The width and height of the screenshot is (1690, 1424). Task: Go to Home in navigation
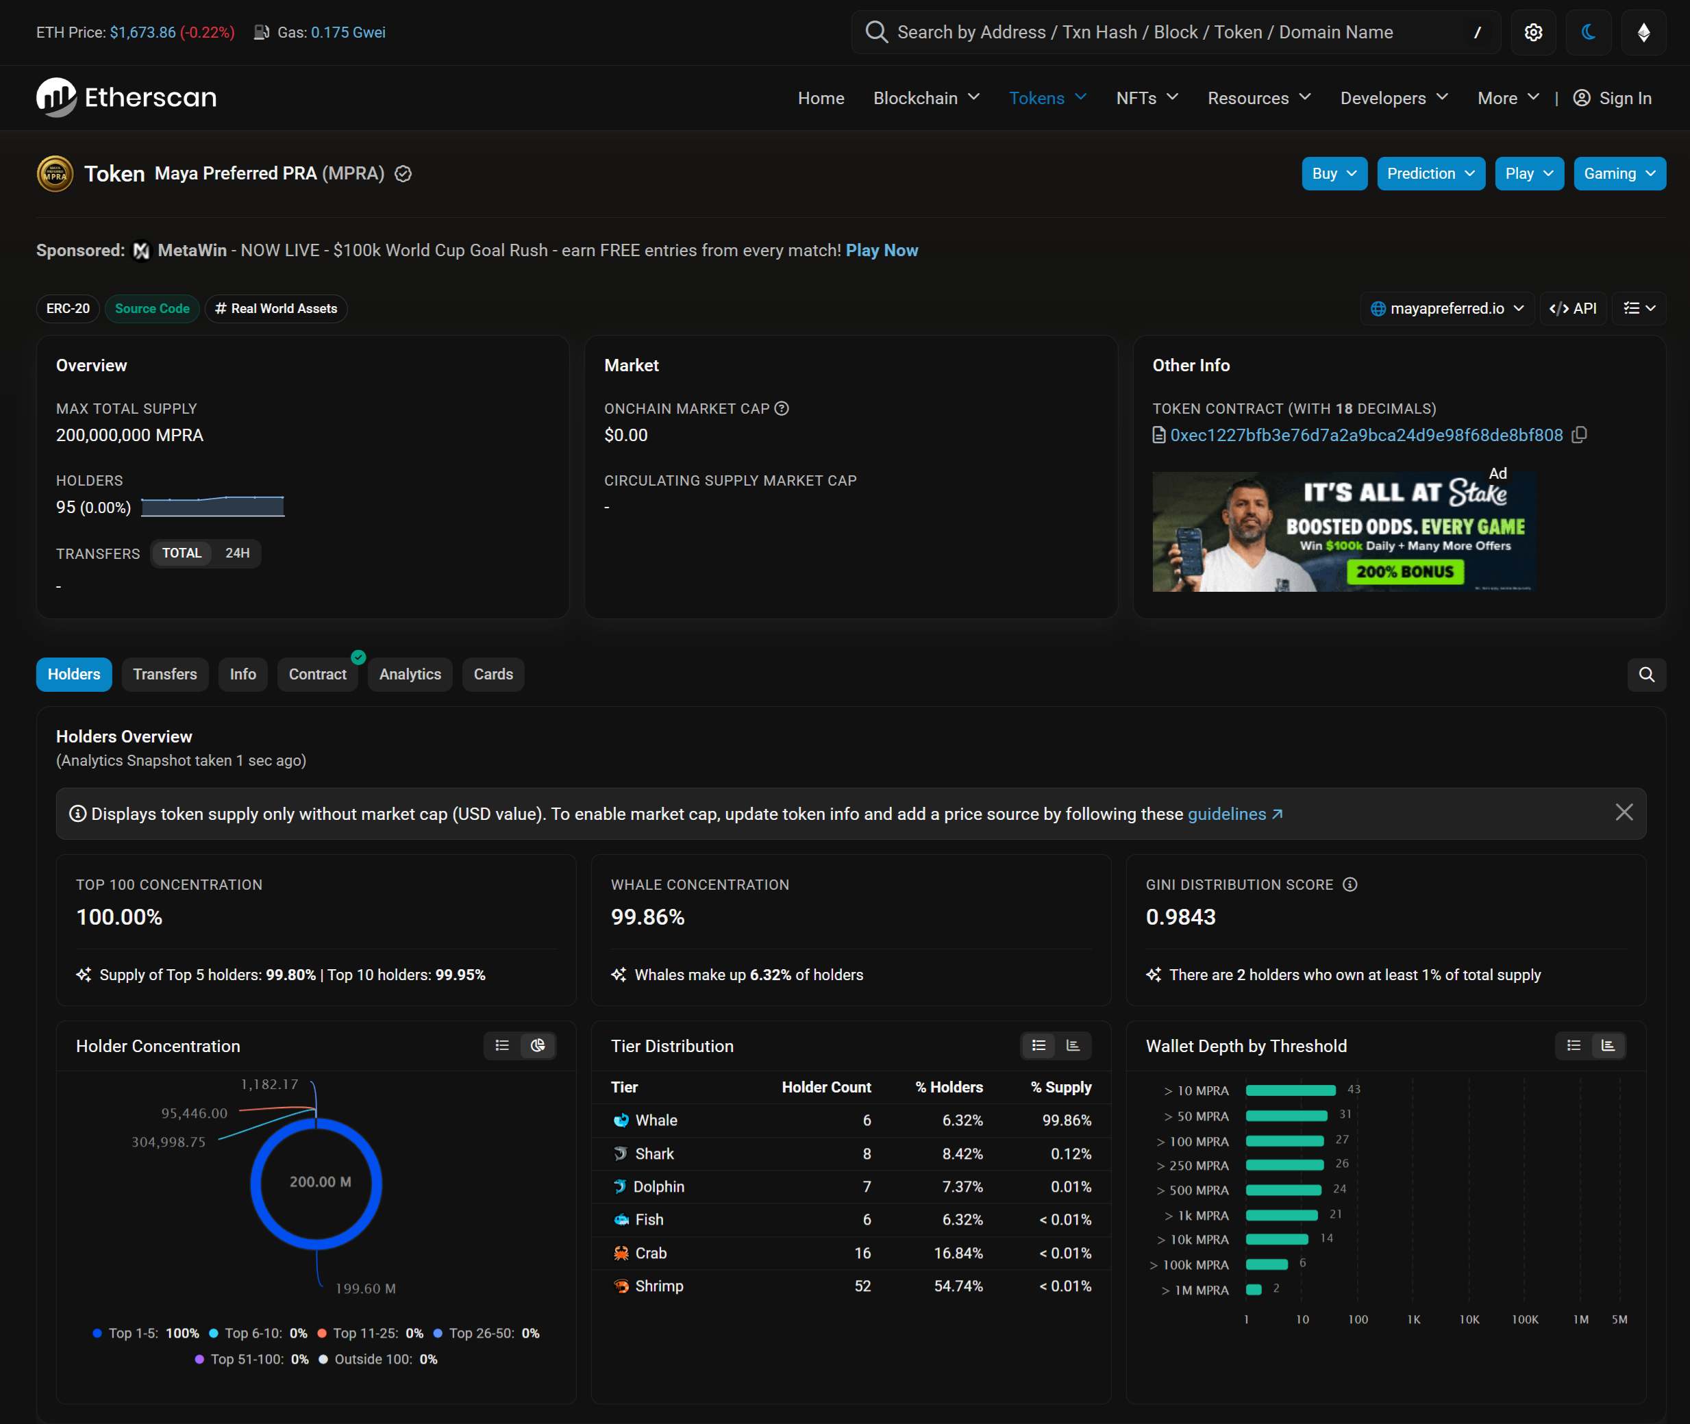[821, 98]
